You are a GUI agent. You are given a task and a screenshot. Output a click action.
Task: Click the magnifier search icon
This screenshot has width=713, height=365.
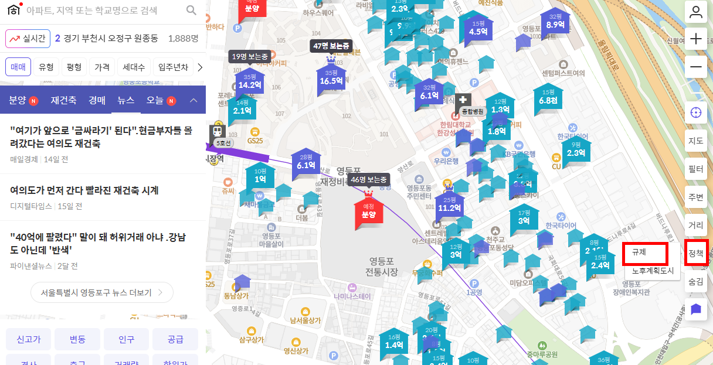(x=191, y=10)
